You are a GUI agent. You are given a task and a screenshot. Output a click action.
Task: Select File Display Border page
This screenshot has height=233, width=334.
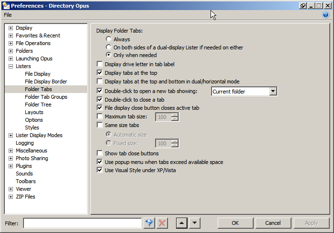pyautogui.click(x=46, y=82)
